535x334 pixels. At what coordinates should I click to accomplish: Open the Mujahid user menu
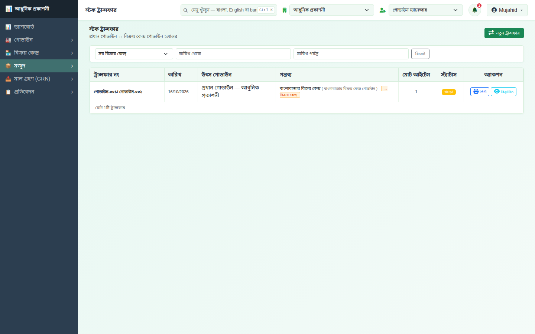point(507,10)
